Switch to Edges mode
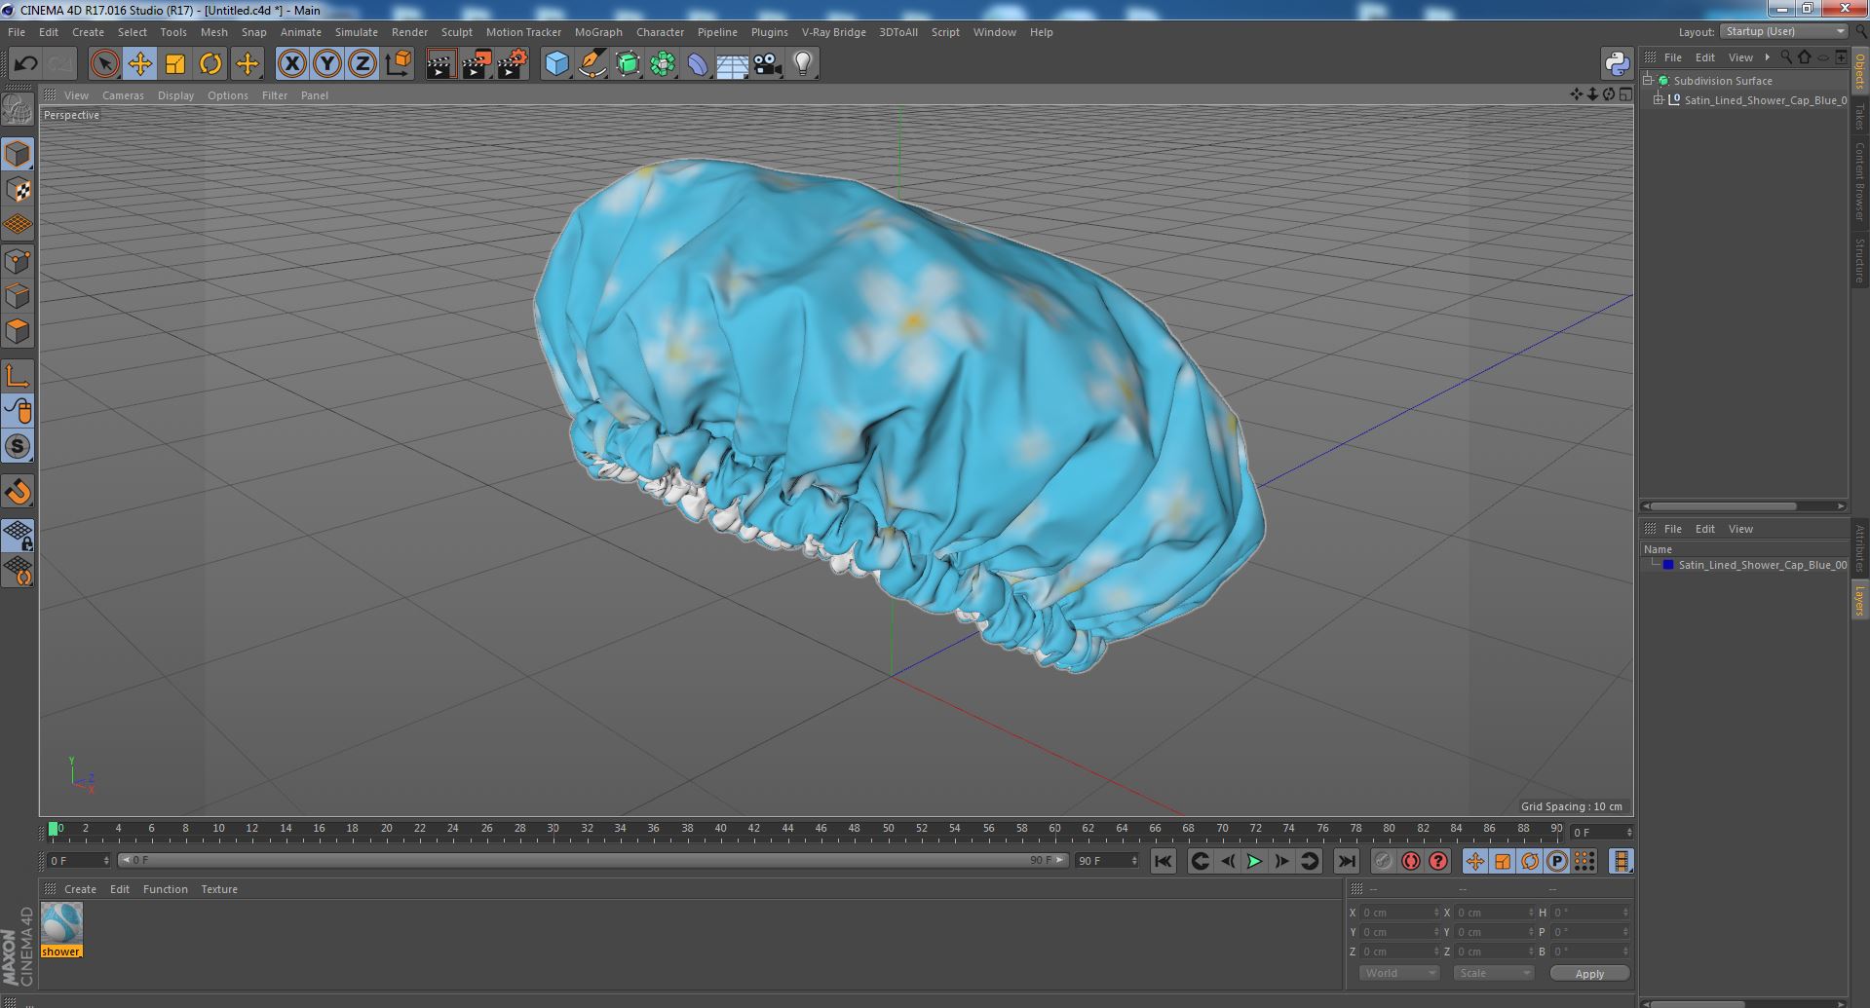 coord(18,296)
